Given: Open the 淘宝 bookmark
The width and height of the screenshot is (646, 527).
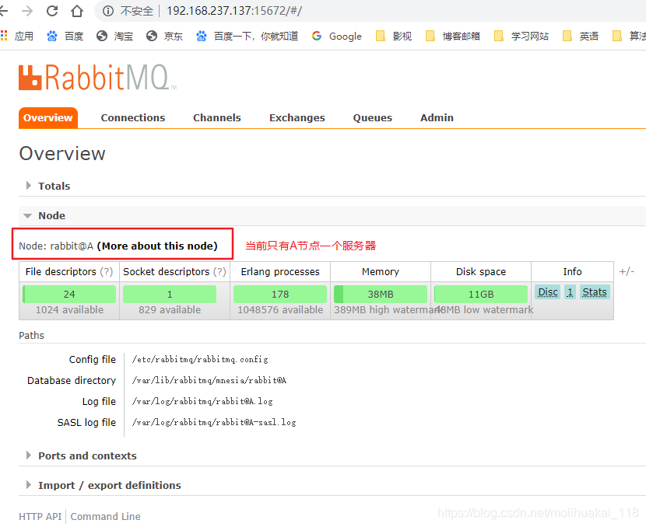Looking at the screenshot, I should pos(114,37).
